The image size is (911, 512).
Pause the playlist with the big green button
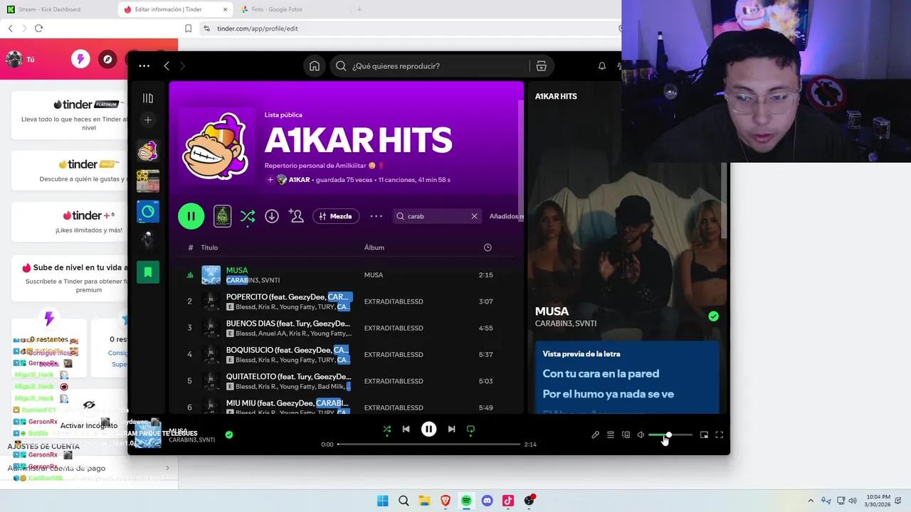191,216
